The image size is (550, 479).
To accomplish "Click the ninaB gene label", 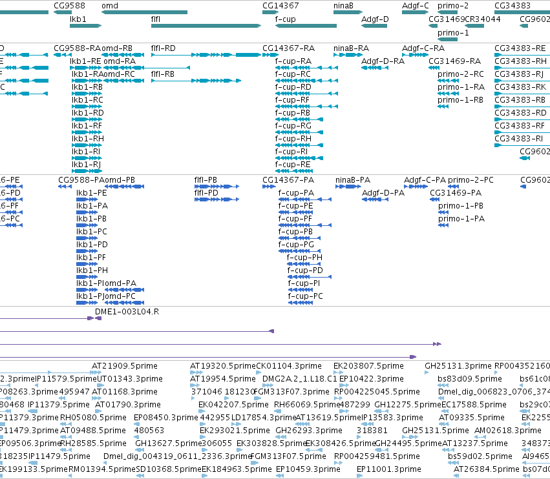I will point(343,6).
